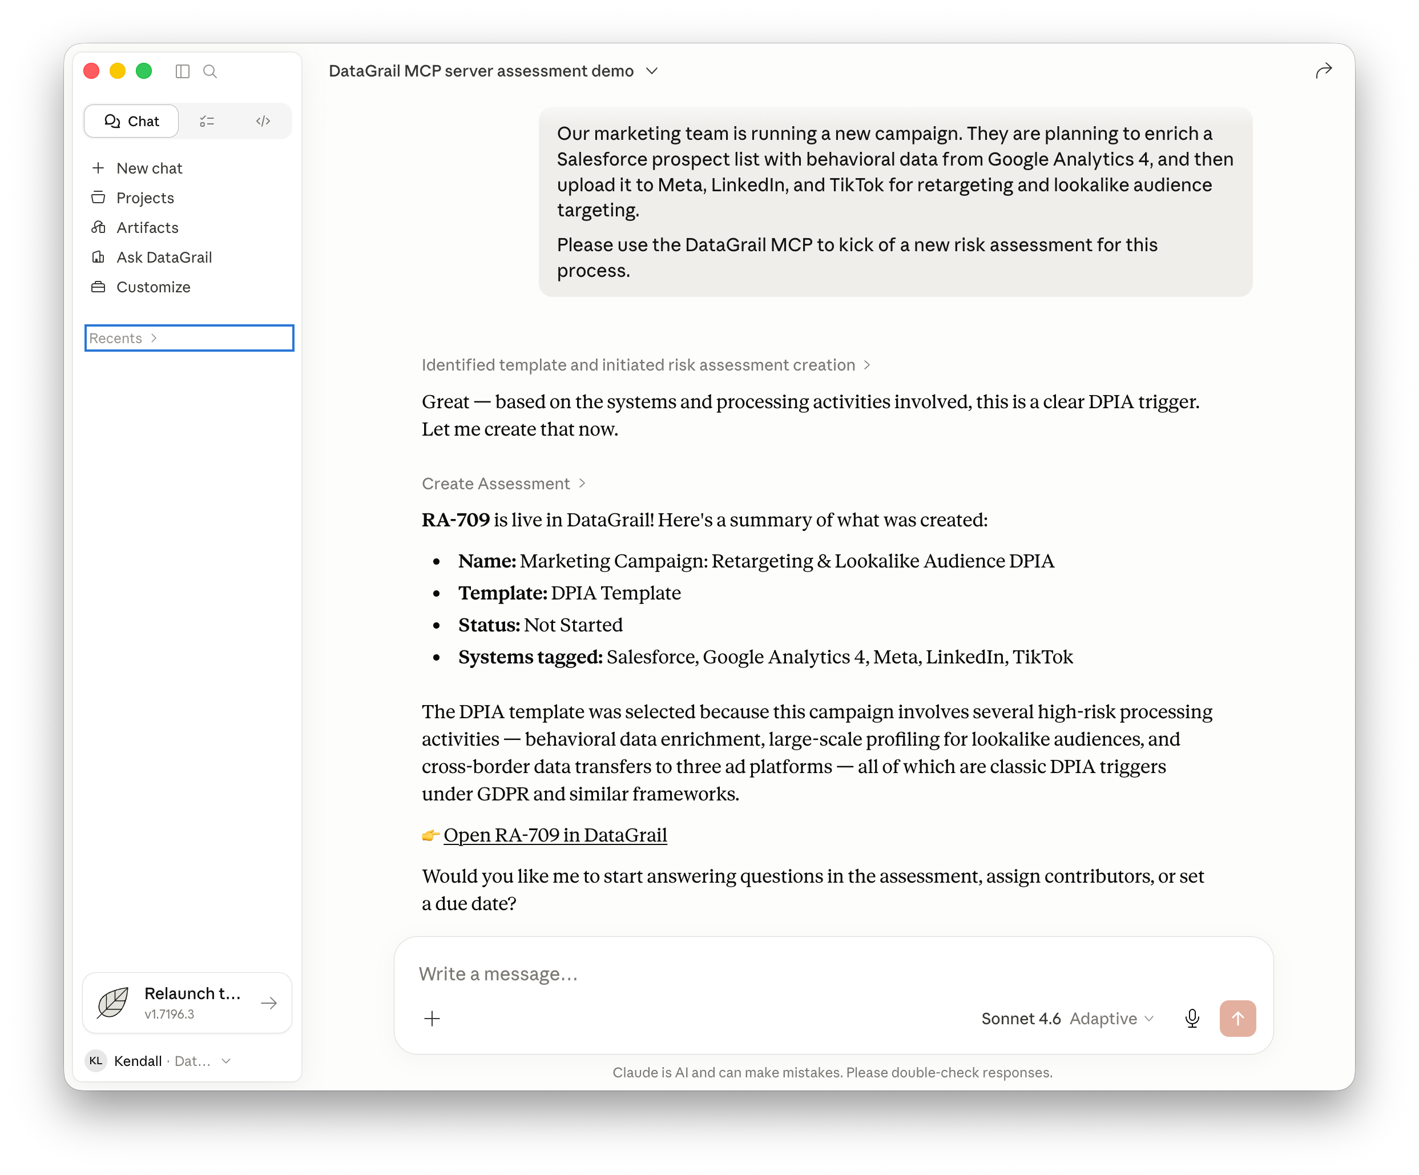Open the Kendall account menu
1419x1175 pixels.
click(159, 1061)
